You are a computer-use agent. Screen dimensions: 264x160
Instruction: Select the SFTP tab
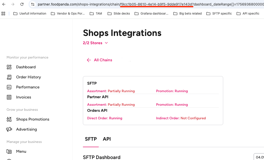pyautogui.click(x=91, y=139)
